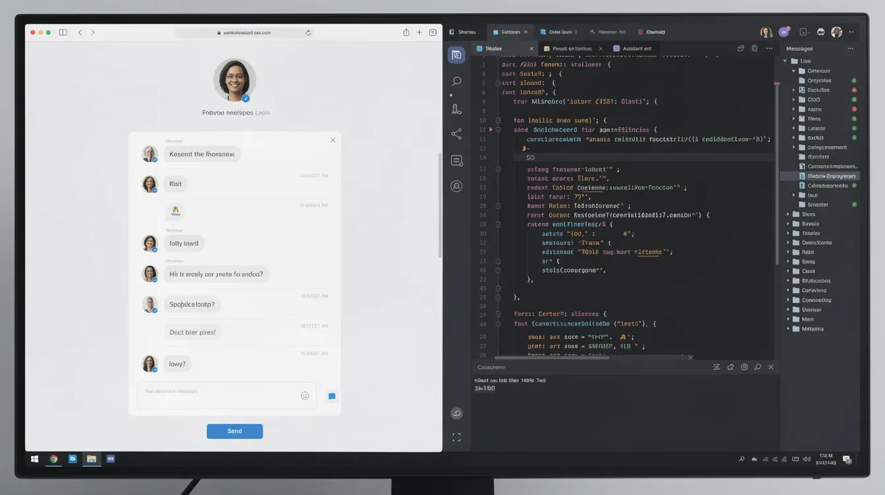885x495 pixels.
Task: Click the "lowy?" chat message
Action: click(x=177, y=364)
